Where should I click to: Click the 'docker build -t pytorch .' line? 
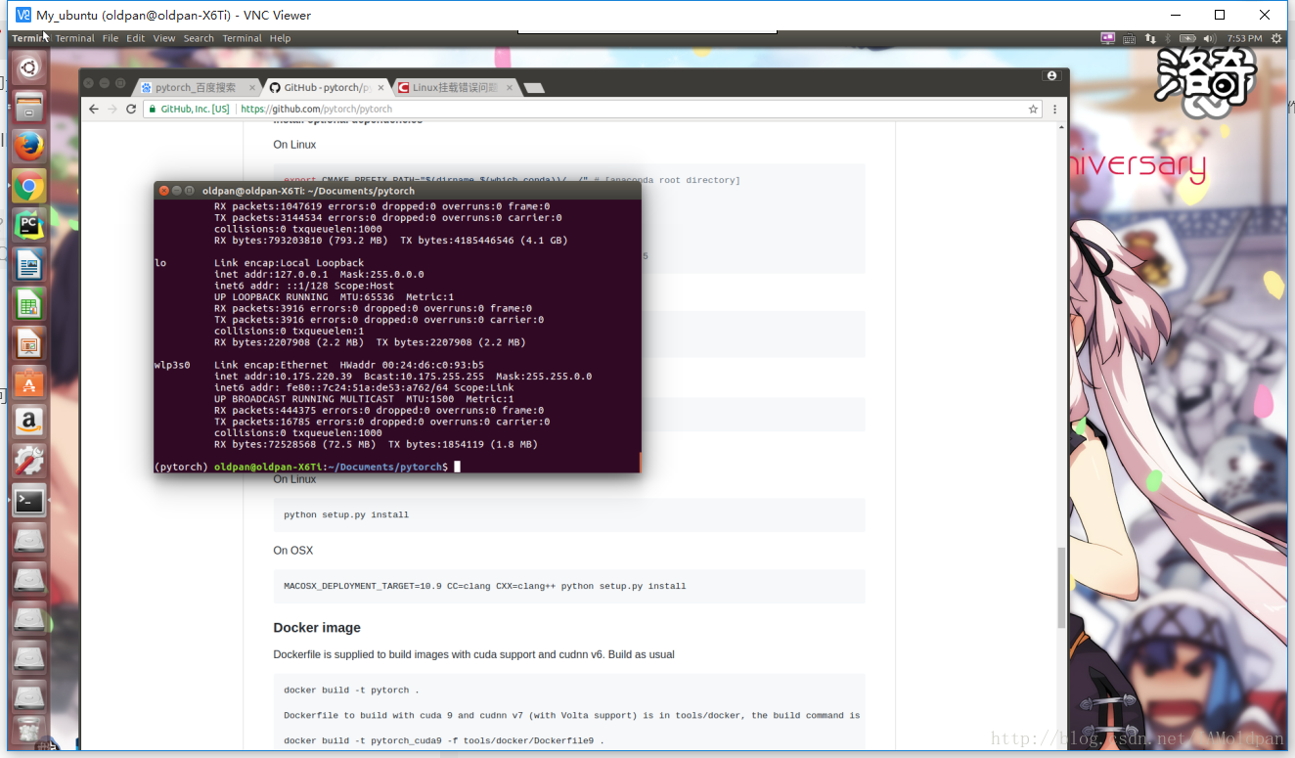point(351,690)
